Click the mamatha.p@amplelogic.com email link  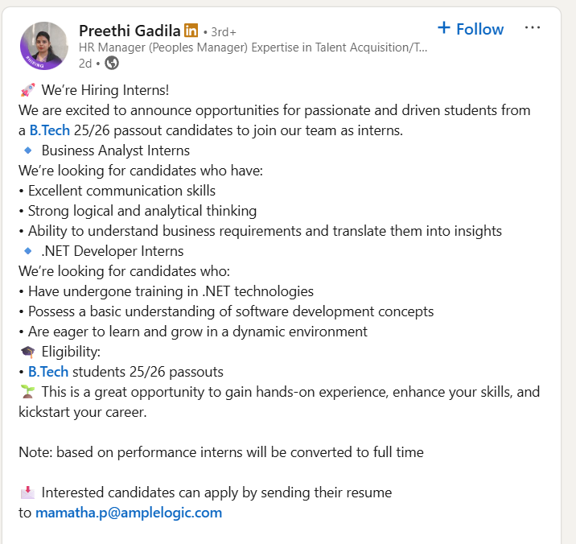coord(129,513)
